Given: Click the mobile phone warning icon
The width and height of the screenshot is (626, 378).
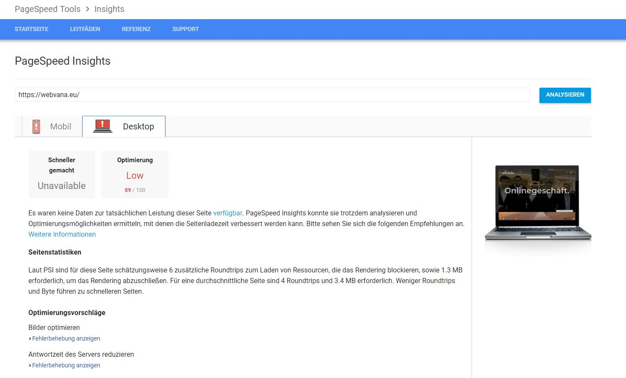Looking at the screenshot, I should click(36, 126).
